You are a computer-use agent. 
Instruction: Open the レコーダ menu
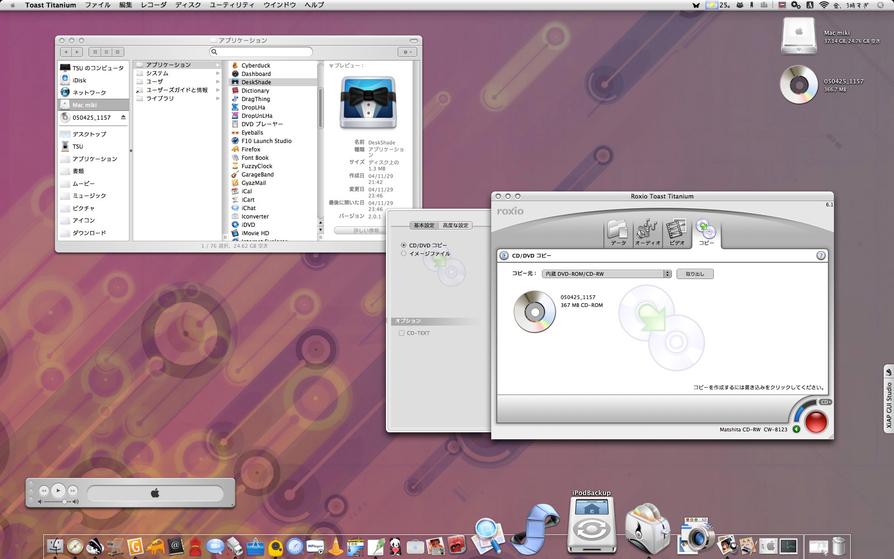click(154, 5)
